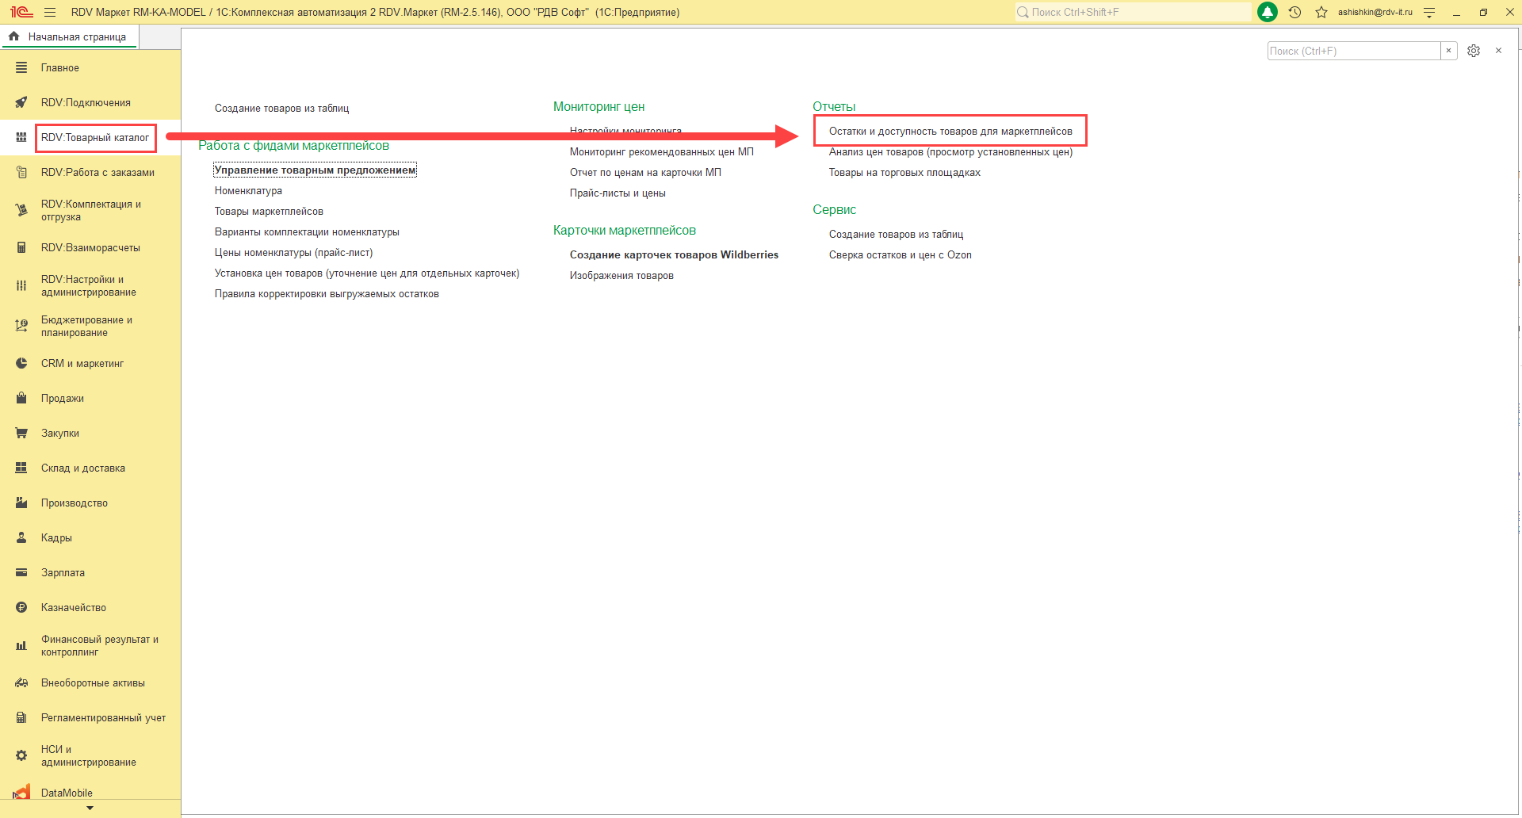1522x818 pixels.
Task: Expand more sections with the sidebar down arrow
Action: click(x=90, y=808)
